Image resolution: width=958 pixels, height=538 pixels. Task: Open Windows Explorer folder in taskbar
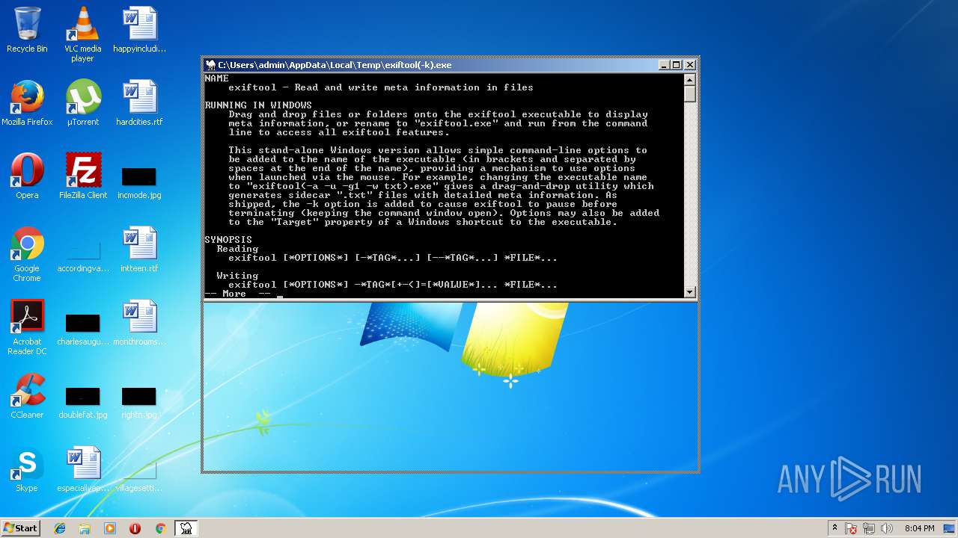click(x=85, y=528)
